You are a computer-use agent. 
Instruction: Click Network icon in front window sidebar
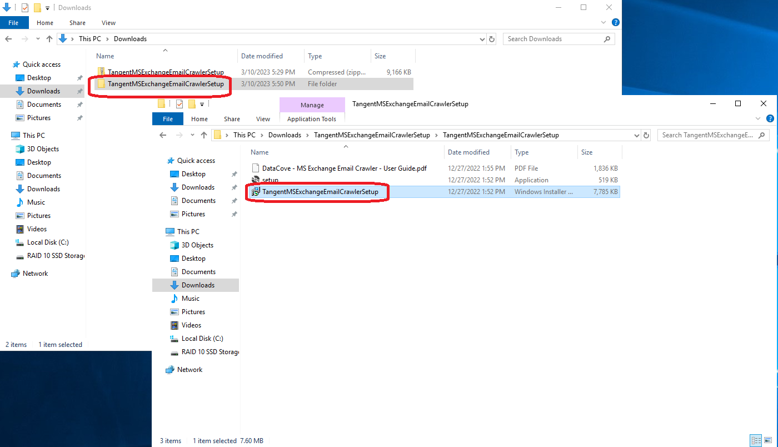170,370
